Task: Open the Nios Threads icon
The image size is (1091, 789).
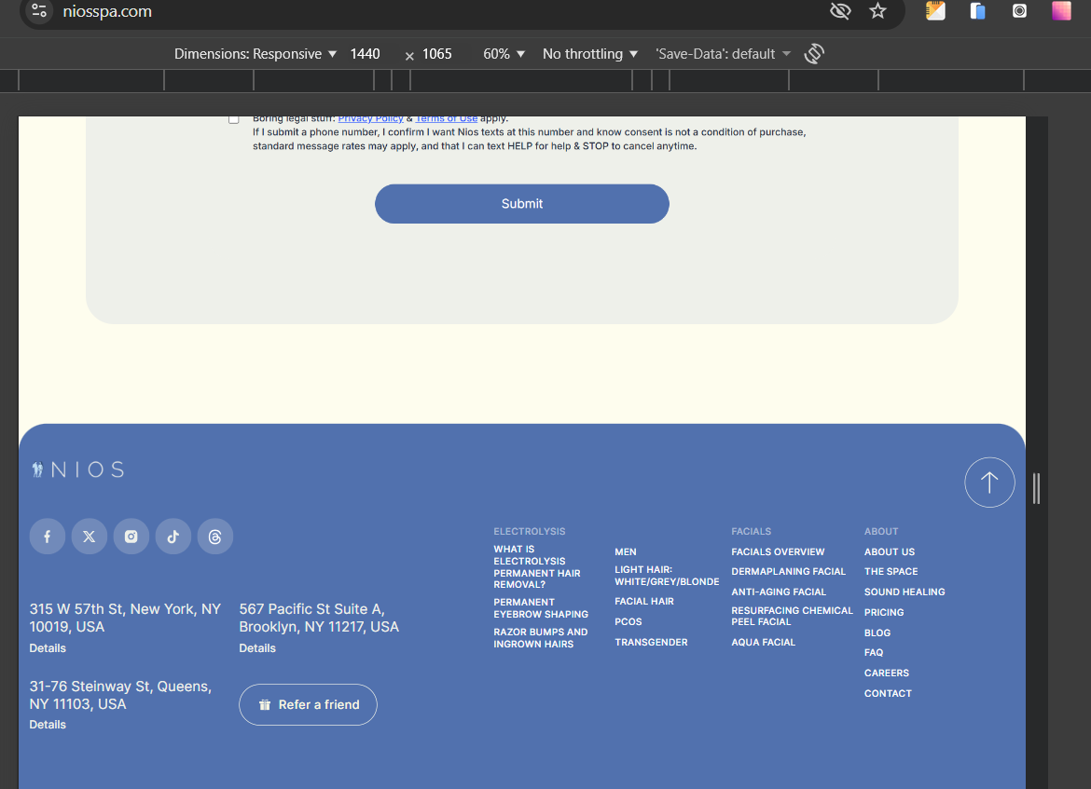Action: [x=215, y=536]
